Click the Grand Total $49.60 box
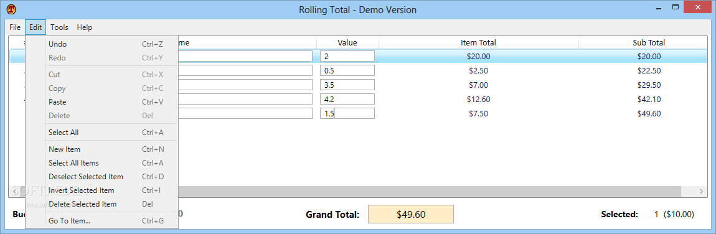The width and height of the screenshot is (716, 234). pyautogui.click(x=411, y=214)
